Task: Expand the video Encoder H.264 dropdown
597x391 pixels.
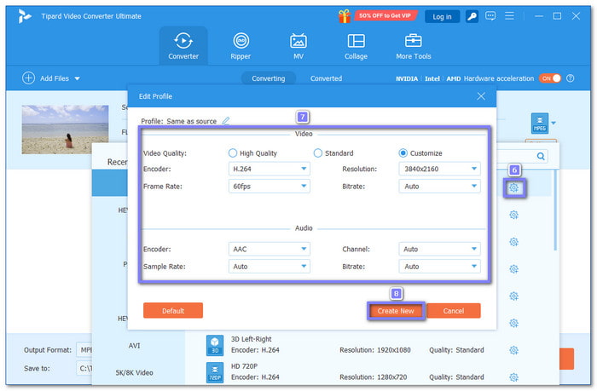Action: tap(270, 169)
